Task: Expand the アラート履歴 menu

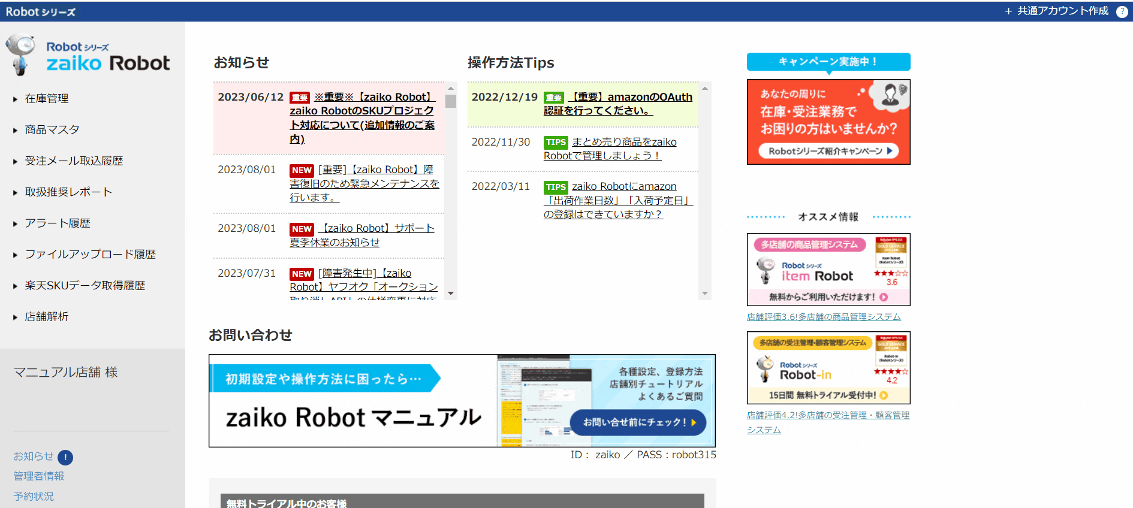Action: 58,223
